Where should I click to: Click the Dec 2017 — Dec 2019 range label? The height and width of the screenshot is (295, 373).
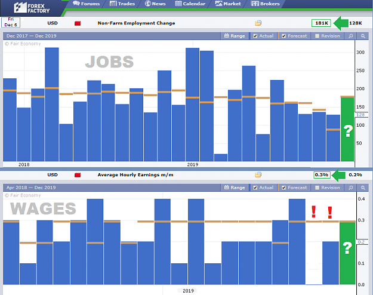point(32,36)
